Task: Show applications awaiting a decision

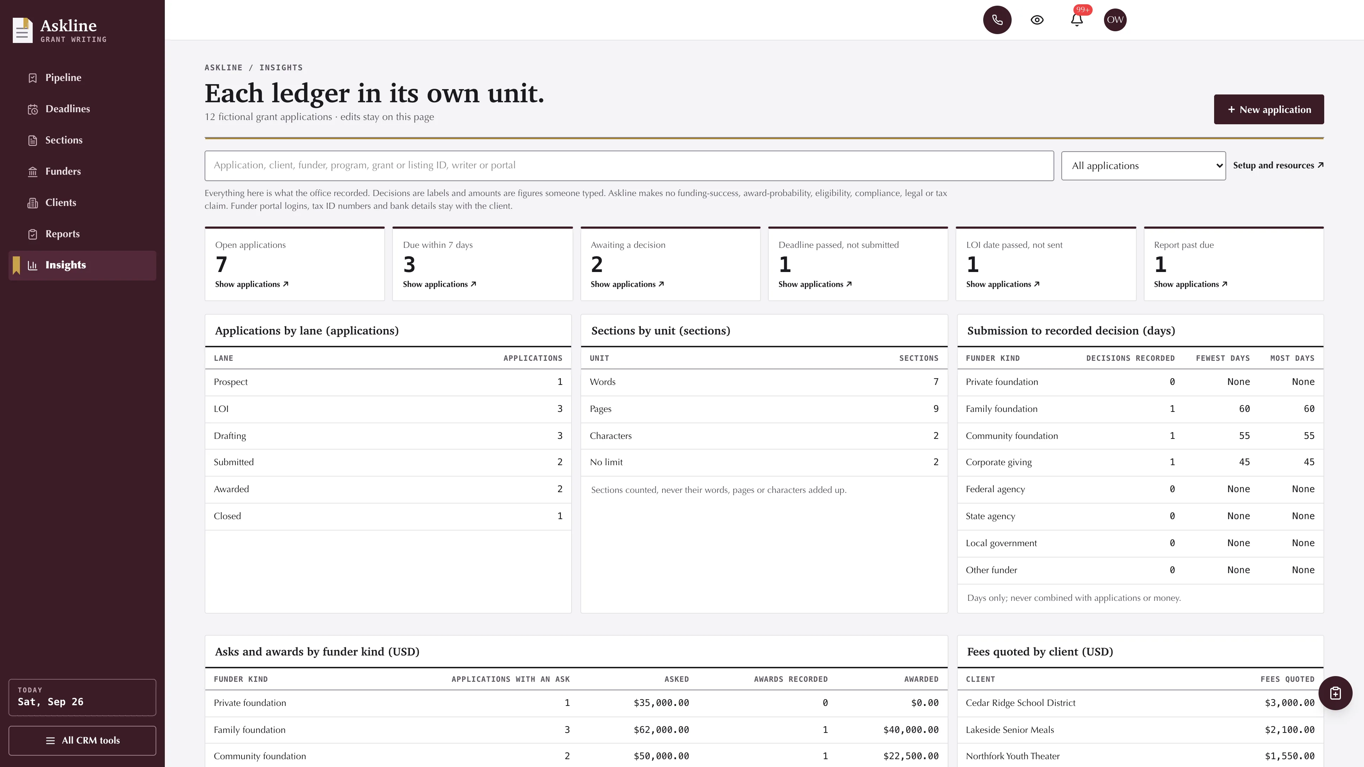Action: coord(627,284)
